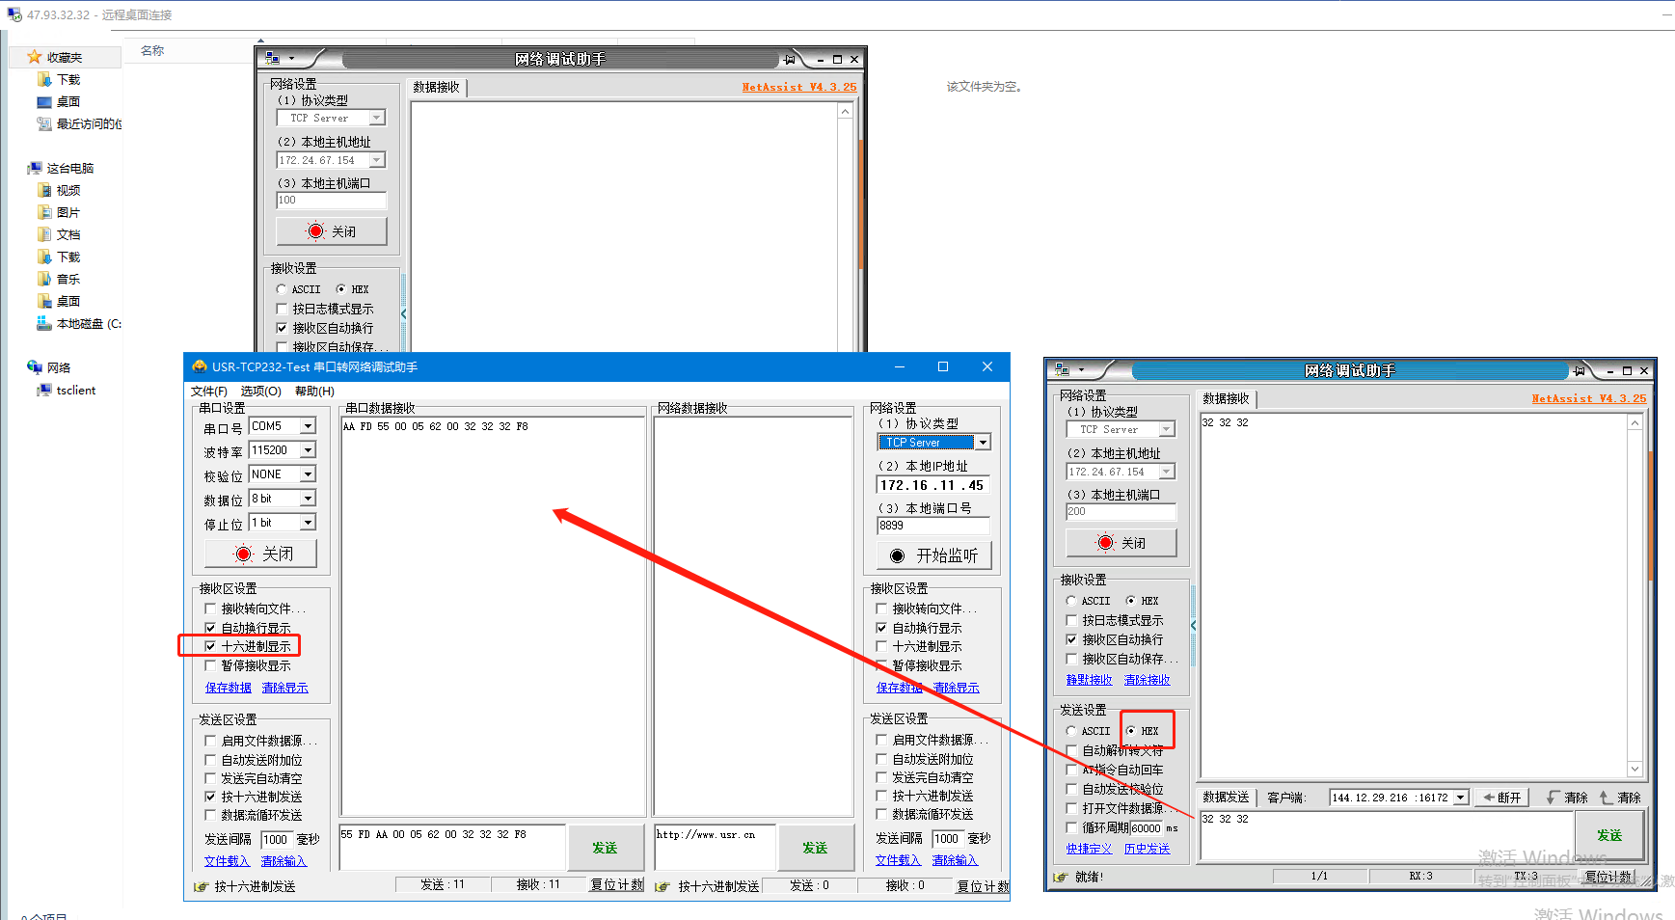Image resolution: width=1675 pixels, height=920 pixels.
Task: Click the down arrow of port 200 receive scrollbar
Action: pos(1634,769)
